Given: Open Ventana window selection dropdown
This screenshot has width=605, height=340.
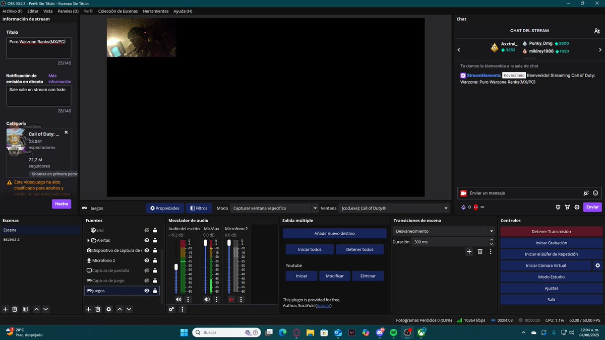Looking at the screenshot, I should [394, 208].
